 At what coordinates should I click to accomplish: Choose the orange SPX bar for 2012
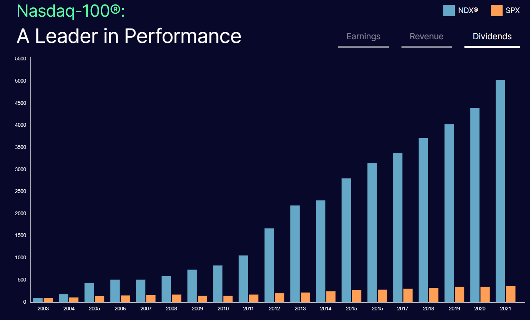[x=280, y=298]
